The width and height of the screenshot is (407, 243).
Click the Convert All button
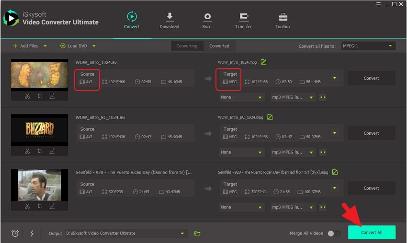pyautogui.click(x=372, y=232)
